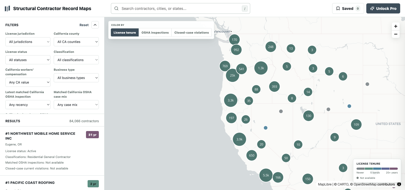Open Saved bookmarks list
Screen dimensions: 405x190
(348, 9)
